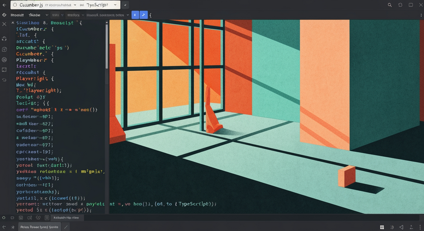Screen dimensions: 424x231
Task: Click the fourth icon in bottom panel bar
Action: pyautogui.click(x=29, y=217)
